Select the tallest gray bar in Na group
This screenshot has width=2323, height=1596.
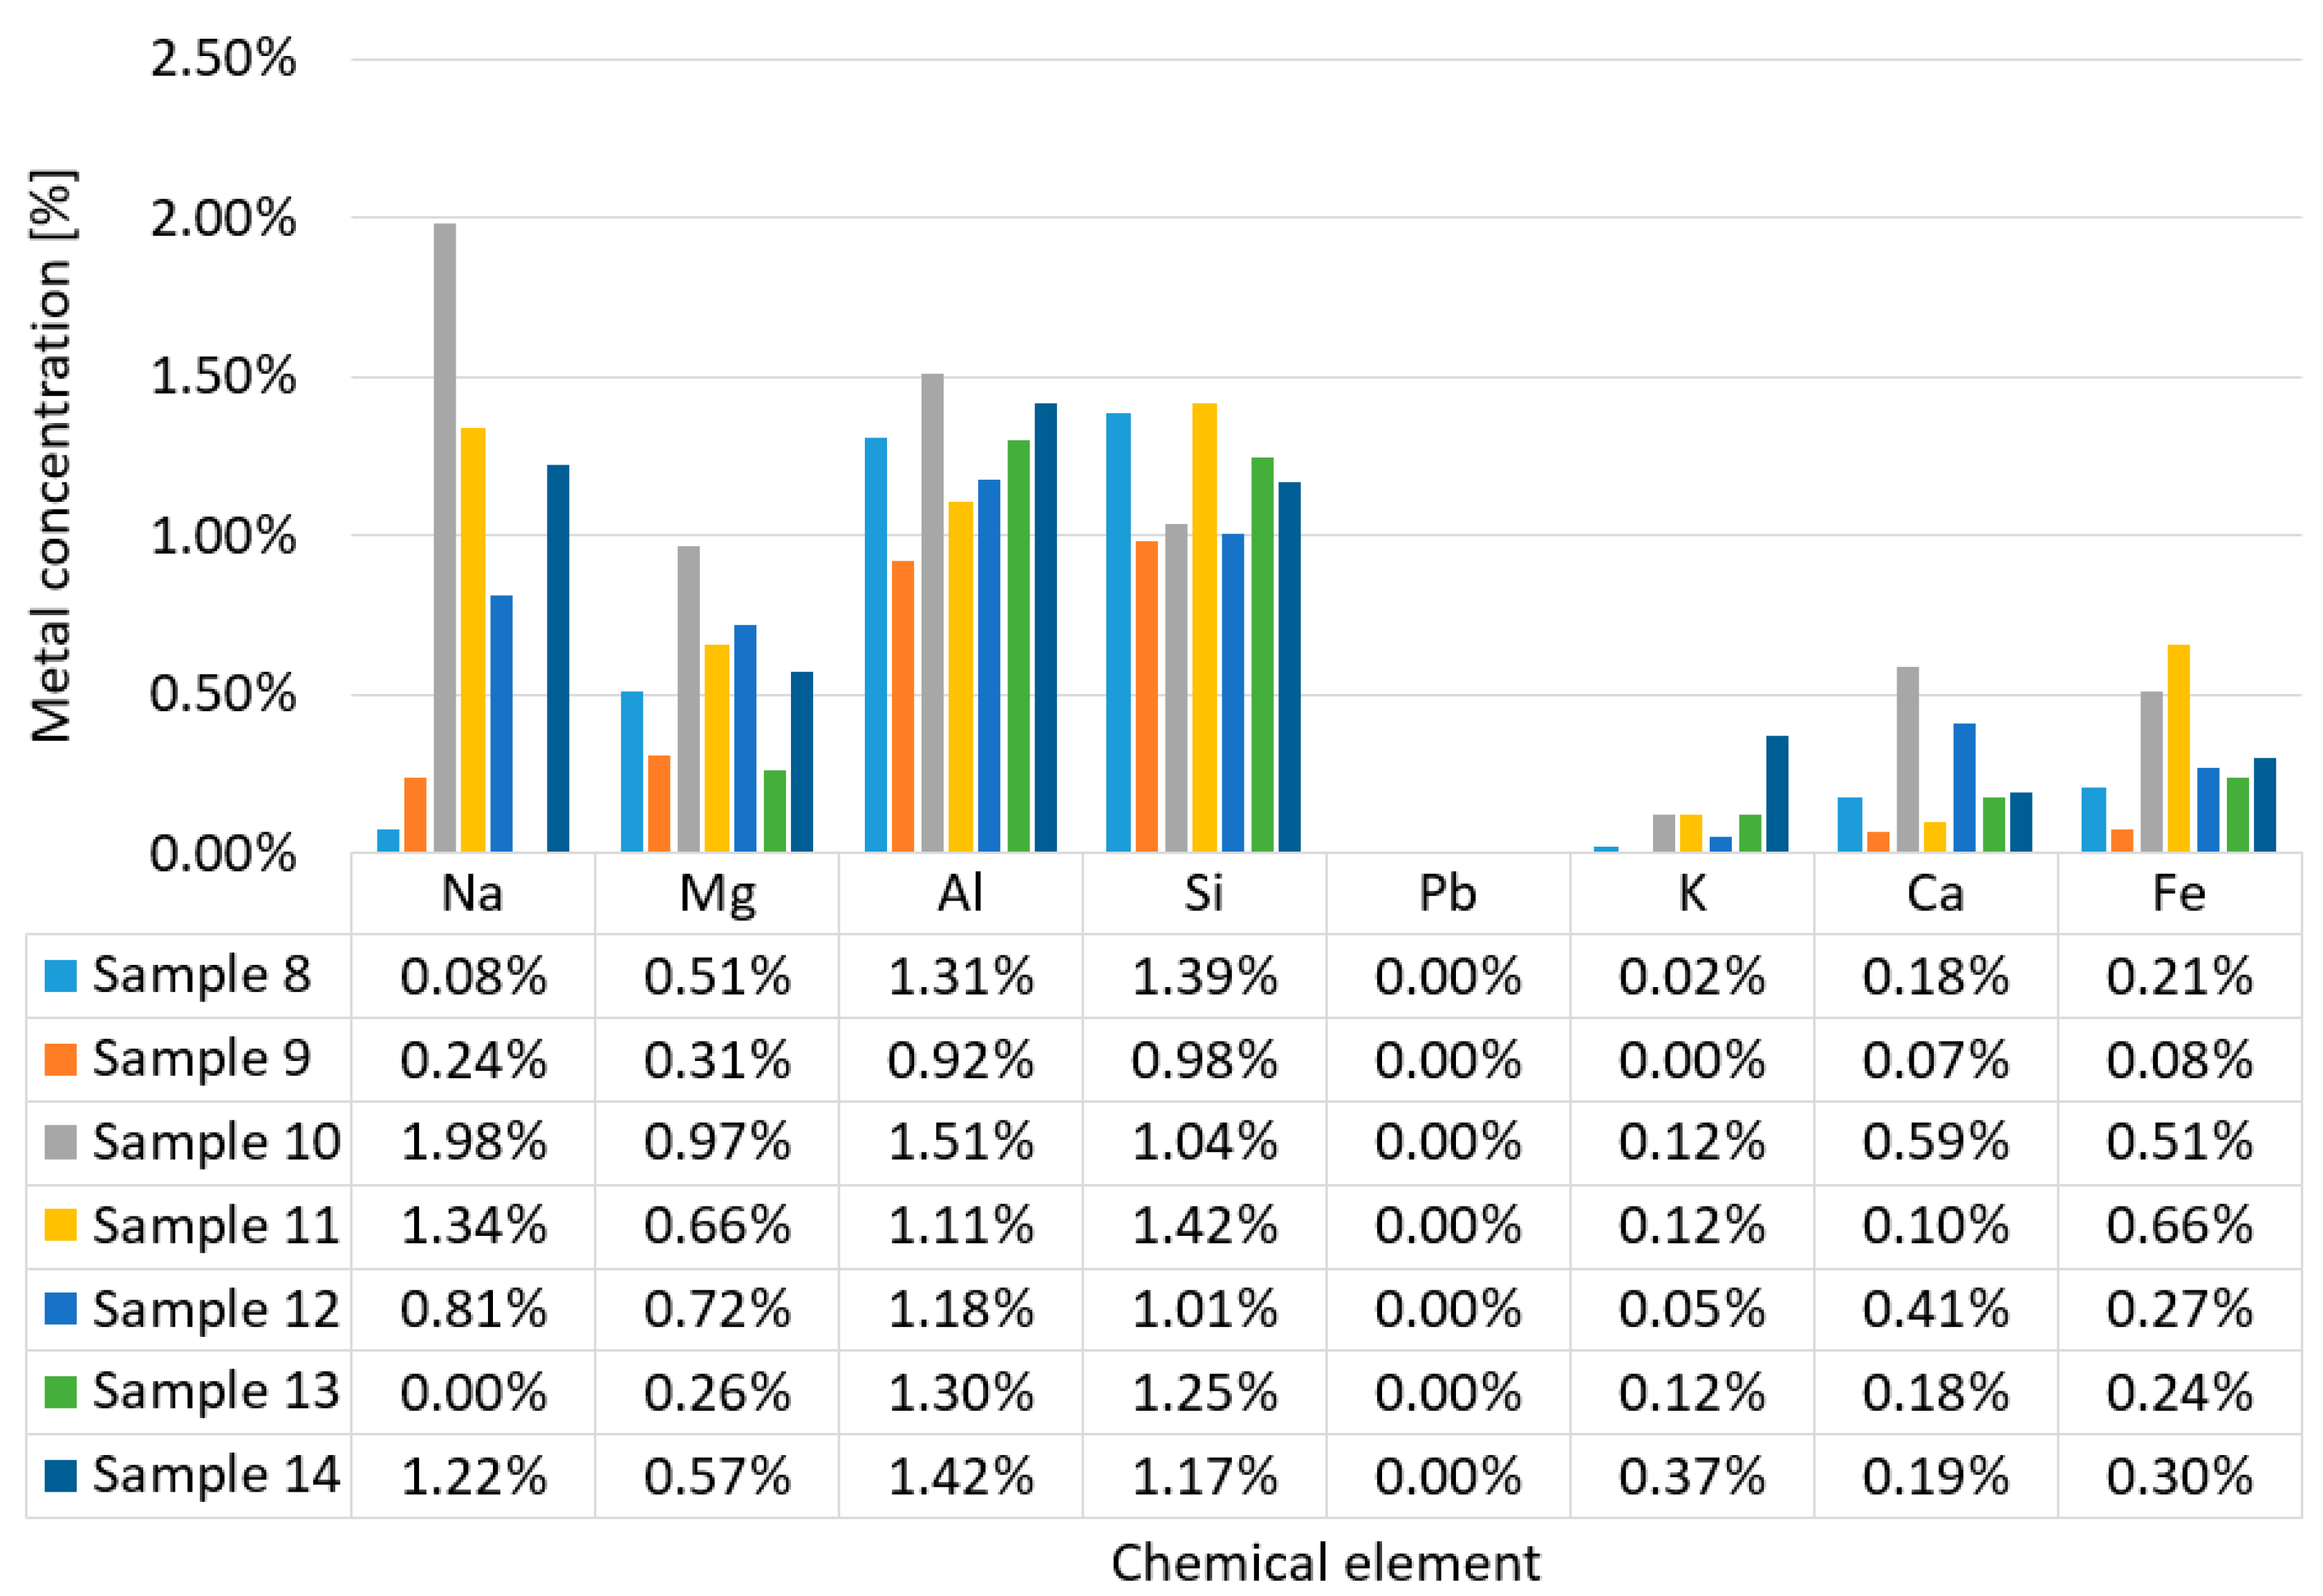coord(444,540)
